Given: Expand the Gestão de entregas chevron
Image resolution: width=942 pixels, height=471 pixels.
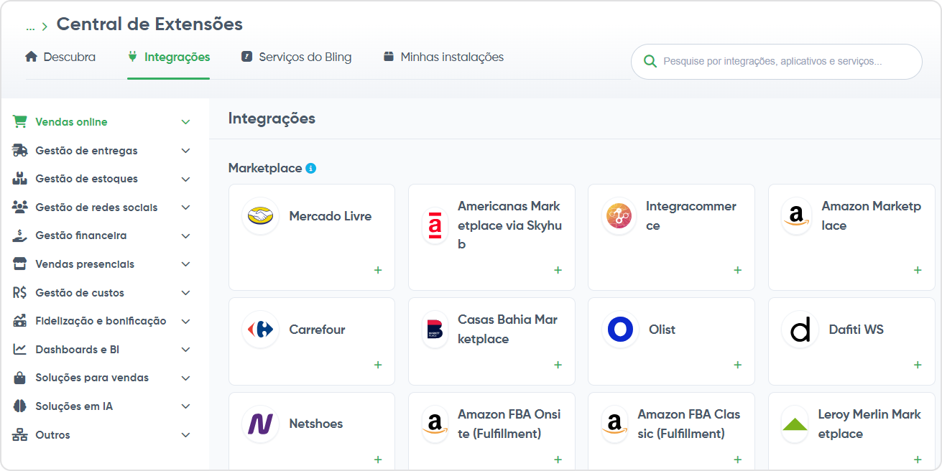Looking at the screenshot, I should tap(186, 151).
